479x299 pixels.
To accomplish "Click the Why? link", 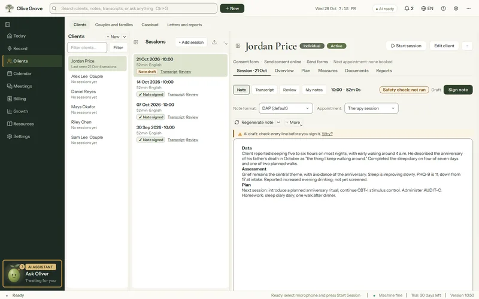I will click(327, 134).
